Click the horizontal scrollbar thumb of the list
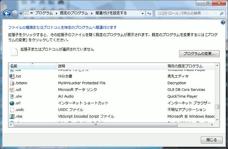The height and width of the screenshot is (149, 228). pyautogui.click(x=96, y=125)
